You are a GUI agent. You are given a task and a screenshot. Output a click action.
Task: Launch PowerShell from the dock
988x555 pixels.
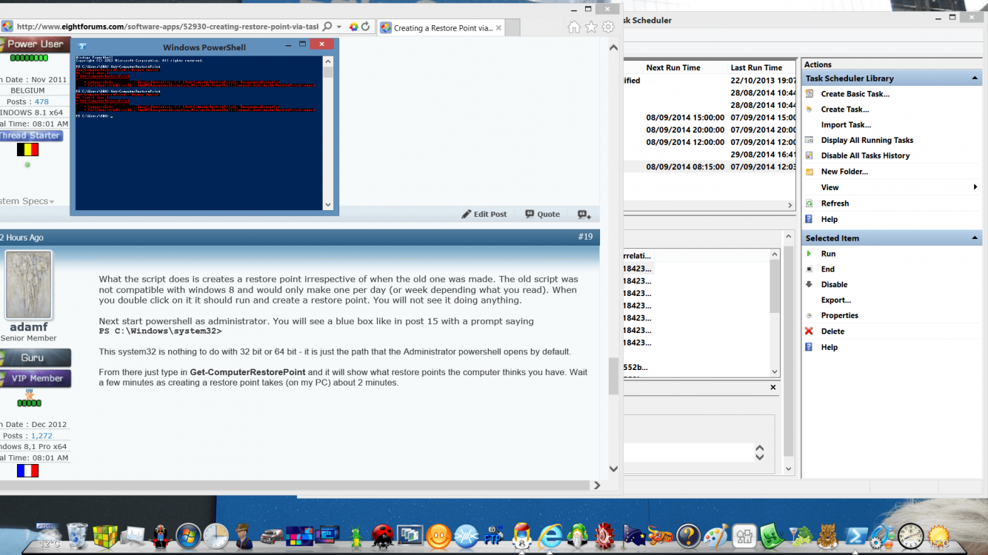(x=855, y=536)
